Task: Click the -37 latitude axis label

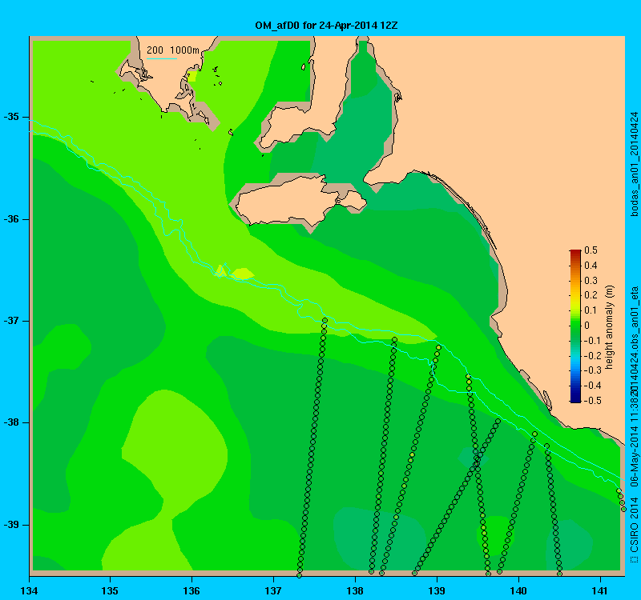Action: [11, 321]
